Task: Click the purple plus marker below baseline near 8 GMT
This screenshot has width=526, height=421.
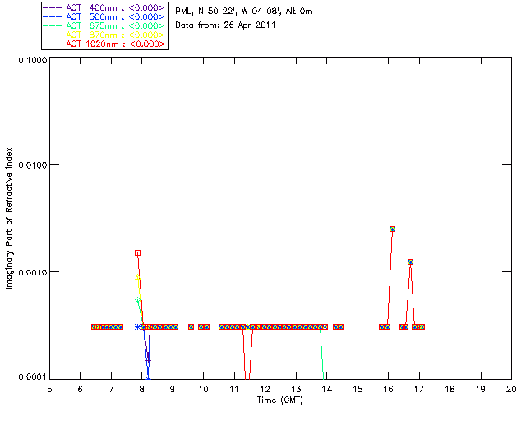Action: tap(148, 361)
